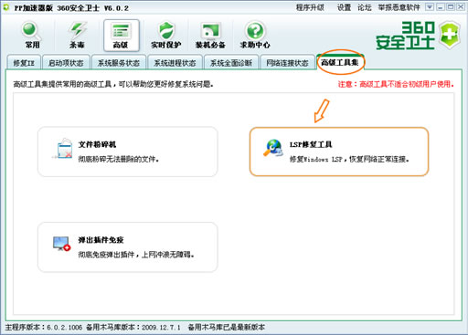
Task: Click the app icon in title bar
Action: click(6, 7)
